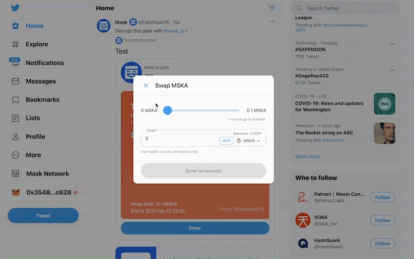Click the MAX button in swap field

click(x=226, y=141)
